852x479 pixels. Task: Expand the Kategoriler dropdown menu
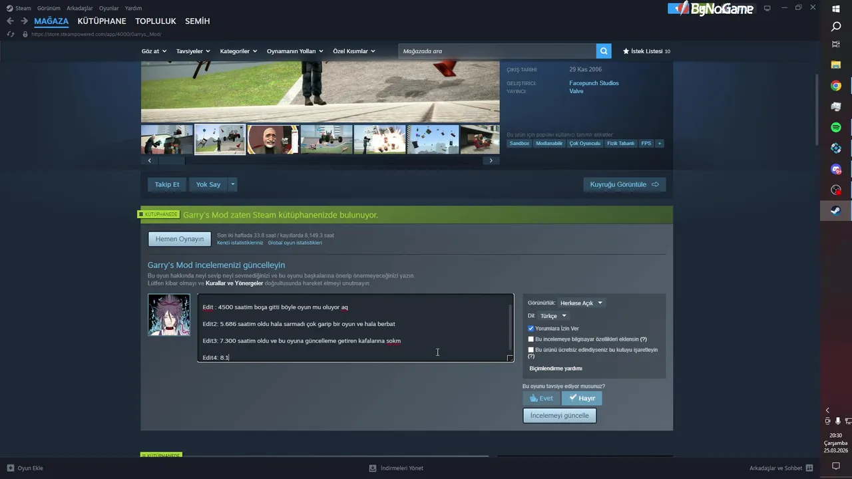tap(238, 51)
